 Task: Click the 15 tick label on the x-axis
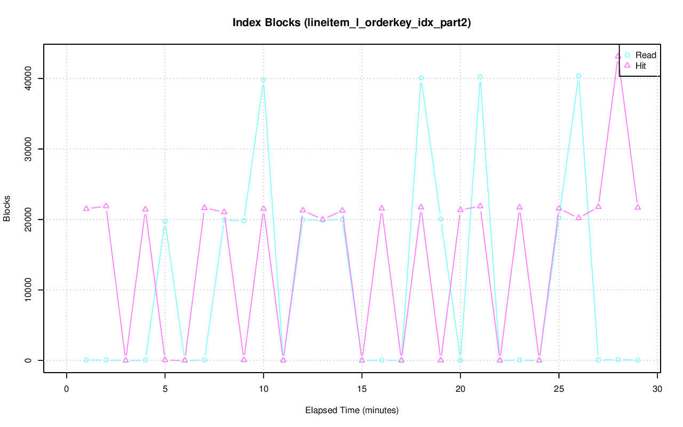(362, 390)
